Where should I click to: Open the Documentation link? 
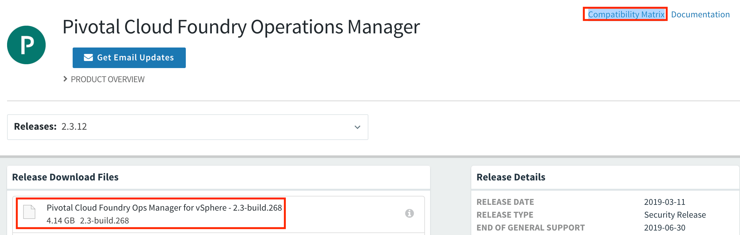pyautogui.click(x=700, y=14)
